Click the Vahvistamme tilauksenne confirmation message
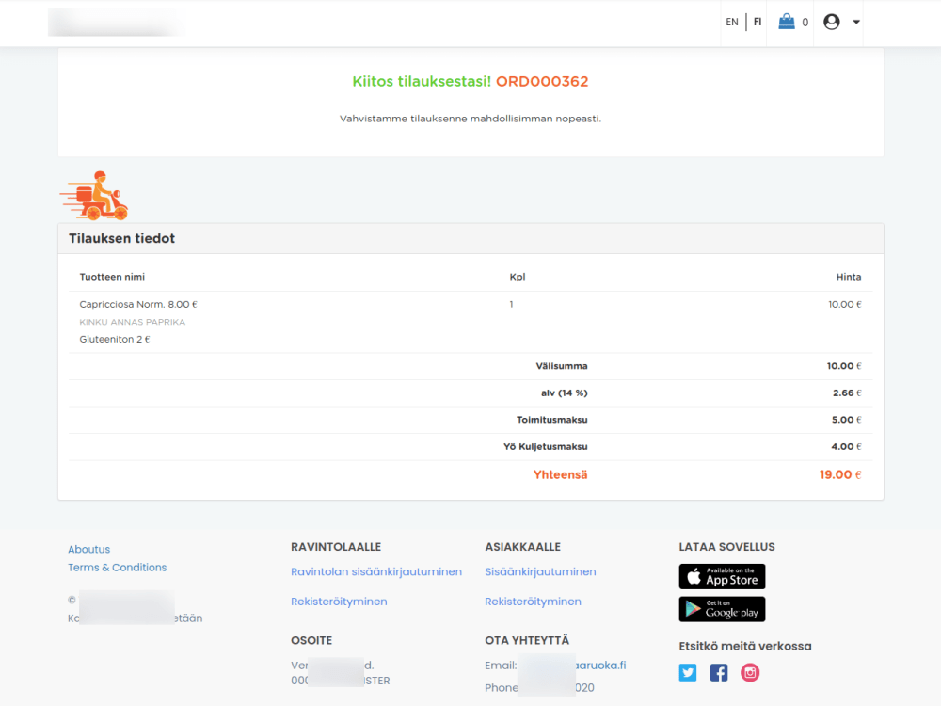This screenshot has height=706, width=941. point(470,119)
